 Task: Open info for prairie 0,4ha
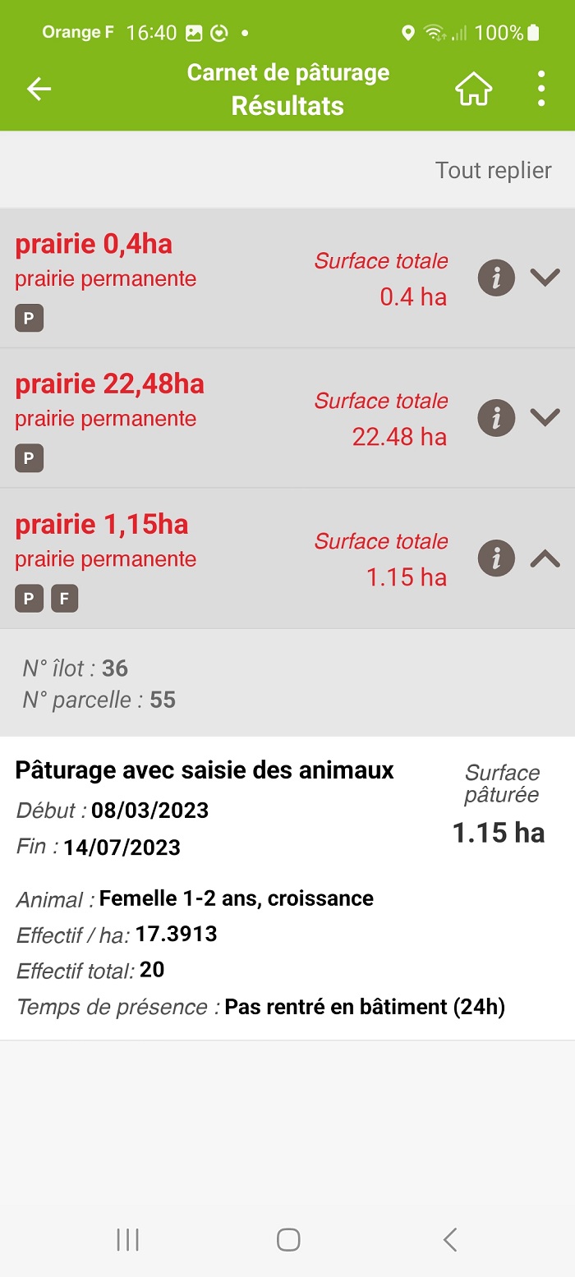click(496, 278)
